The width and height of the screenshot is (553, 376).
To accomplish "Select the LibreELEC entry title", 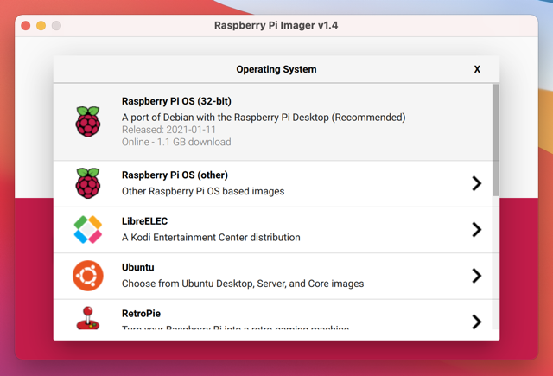I will [144, 221].
